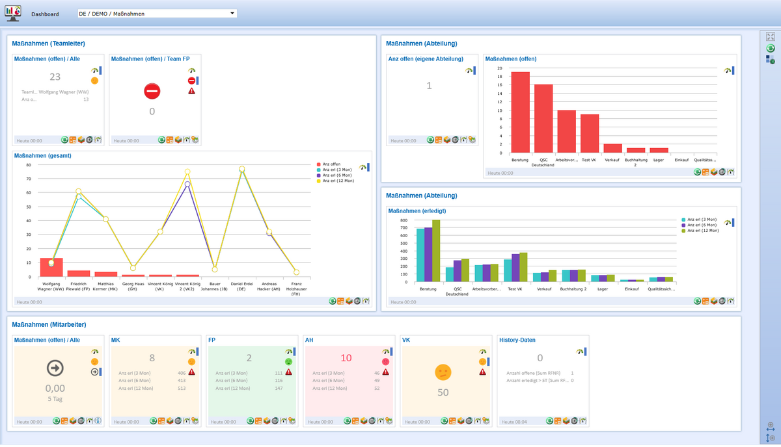The image size is (781, 447).
Task: Click the fullscreen icon in right sidebar
Action: (x=770, y=37)
